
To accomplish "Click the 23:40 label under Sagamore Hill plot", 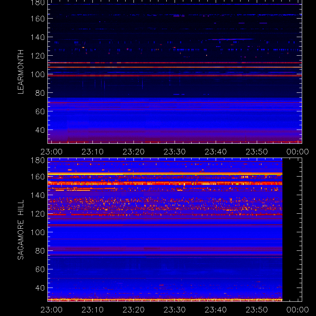I will [216, 310].
